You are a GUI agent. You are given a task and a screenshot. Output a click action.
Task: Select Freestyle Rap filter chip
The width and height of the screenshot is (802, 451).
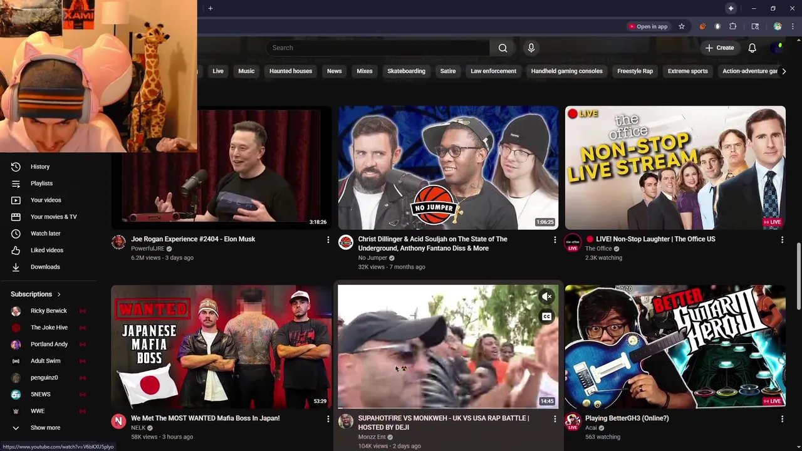(x=635, y=71)
